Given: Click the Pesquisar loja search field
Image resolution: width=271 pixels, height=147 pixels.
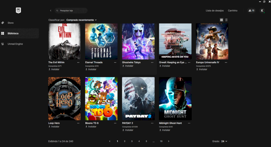Looking at the screenshot, I should click(x=71, y=10).
